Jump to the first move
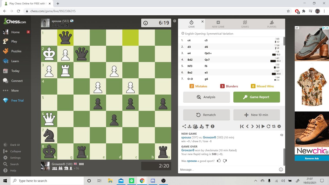 (x=242, y=126)
